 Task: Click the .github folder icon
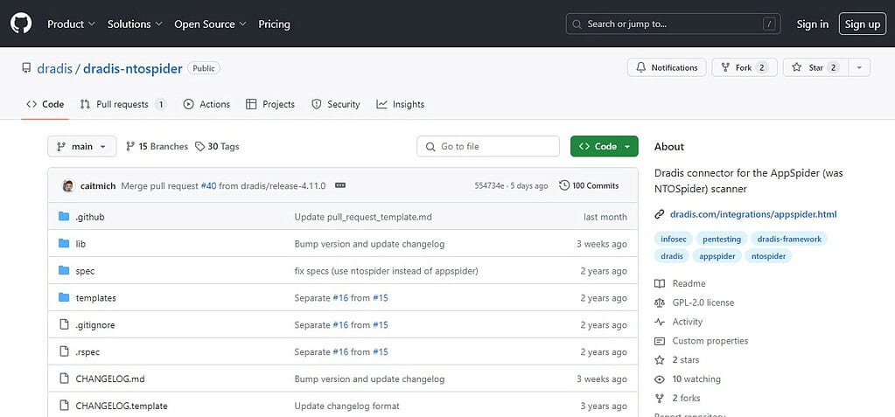click(x=64, y=217)
